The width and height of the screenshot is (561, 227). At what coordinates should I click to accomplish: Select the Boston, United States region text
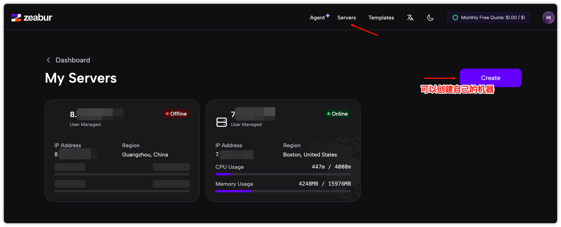tap(310, 155)
